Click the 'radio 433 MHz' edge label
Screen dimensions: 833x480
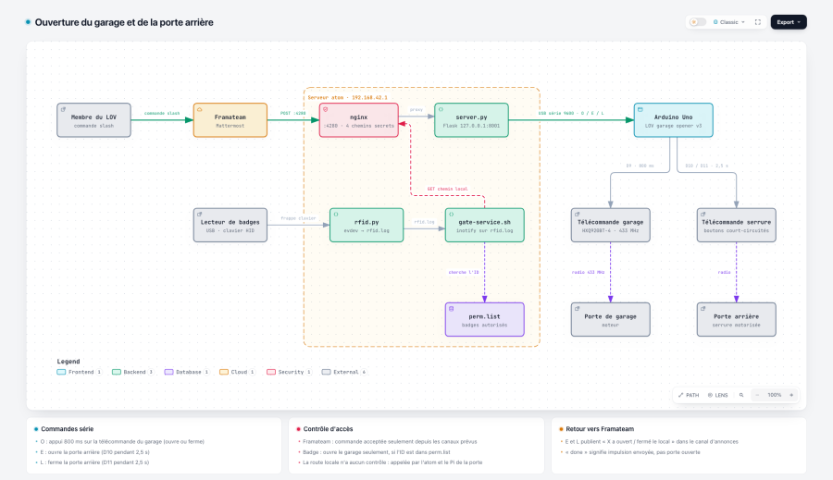(x=588, y=273)
